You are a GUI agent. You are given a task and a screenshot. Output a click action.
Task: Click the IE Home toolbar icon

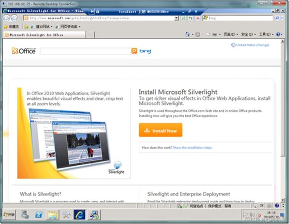click(x=187, y=34)
